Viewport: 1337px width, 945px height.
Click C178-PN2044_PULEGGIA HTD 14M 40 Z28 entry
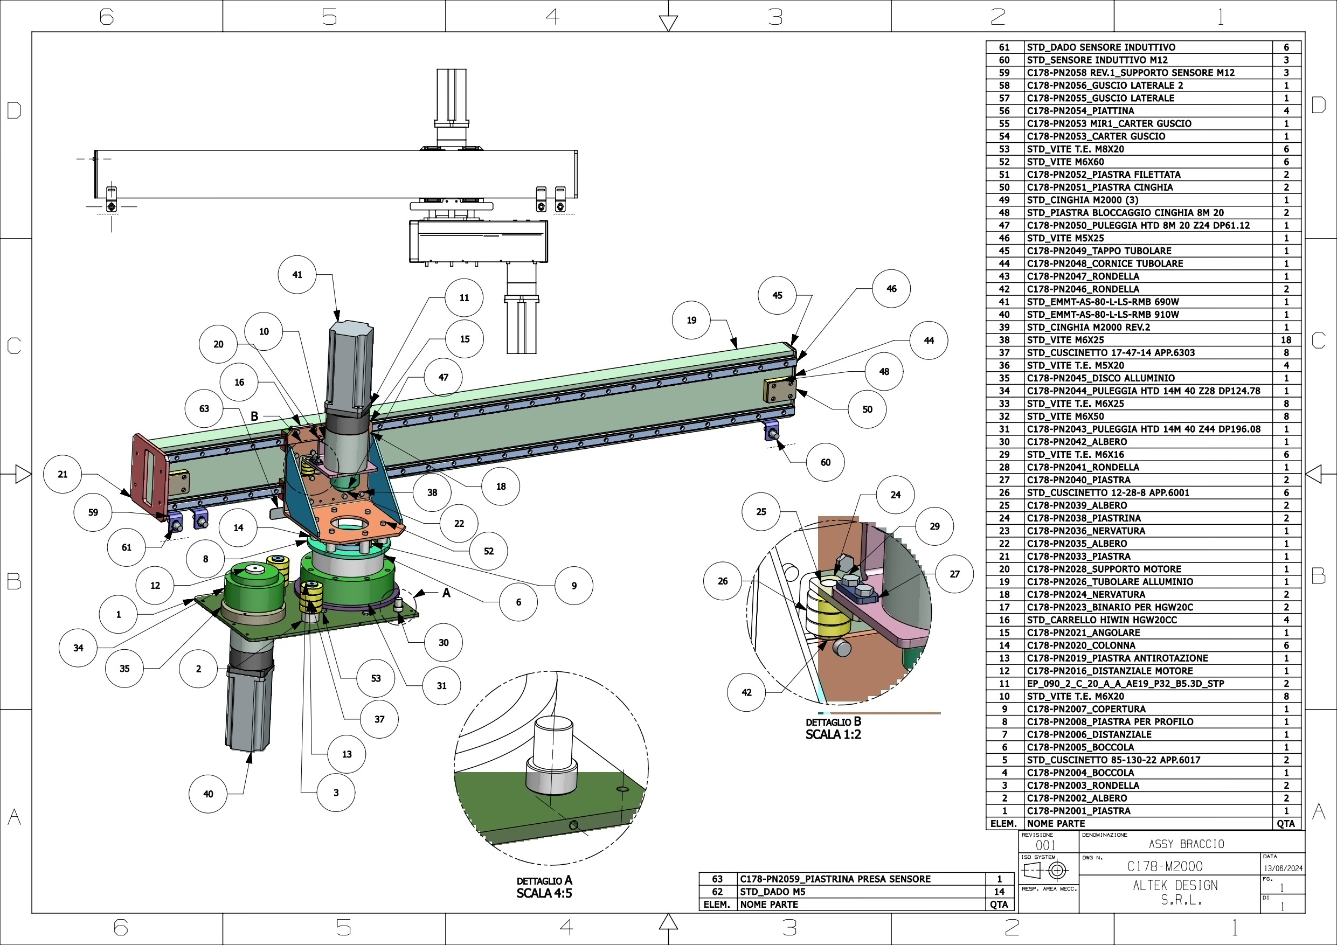(x=1144, y=391)
